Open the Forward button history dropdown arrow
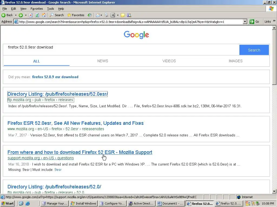The height and width of the screenshot is (207, 277). (x=26, y=15)
